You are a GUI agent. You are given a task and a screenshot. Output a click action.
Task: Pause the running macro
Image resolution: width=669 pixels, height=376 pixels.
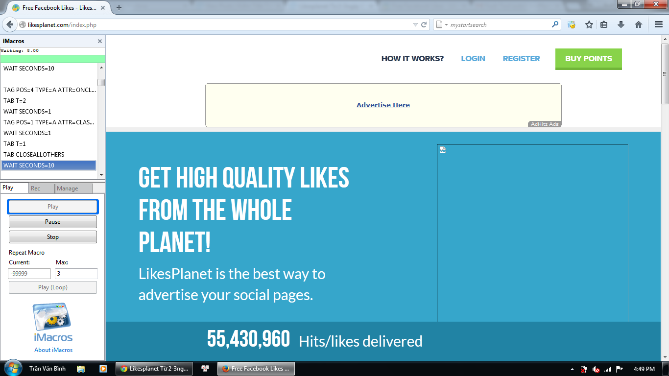(53, 222)
